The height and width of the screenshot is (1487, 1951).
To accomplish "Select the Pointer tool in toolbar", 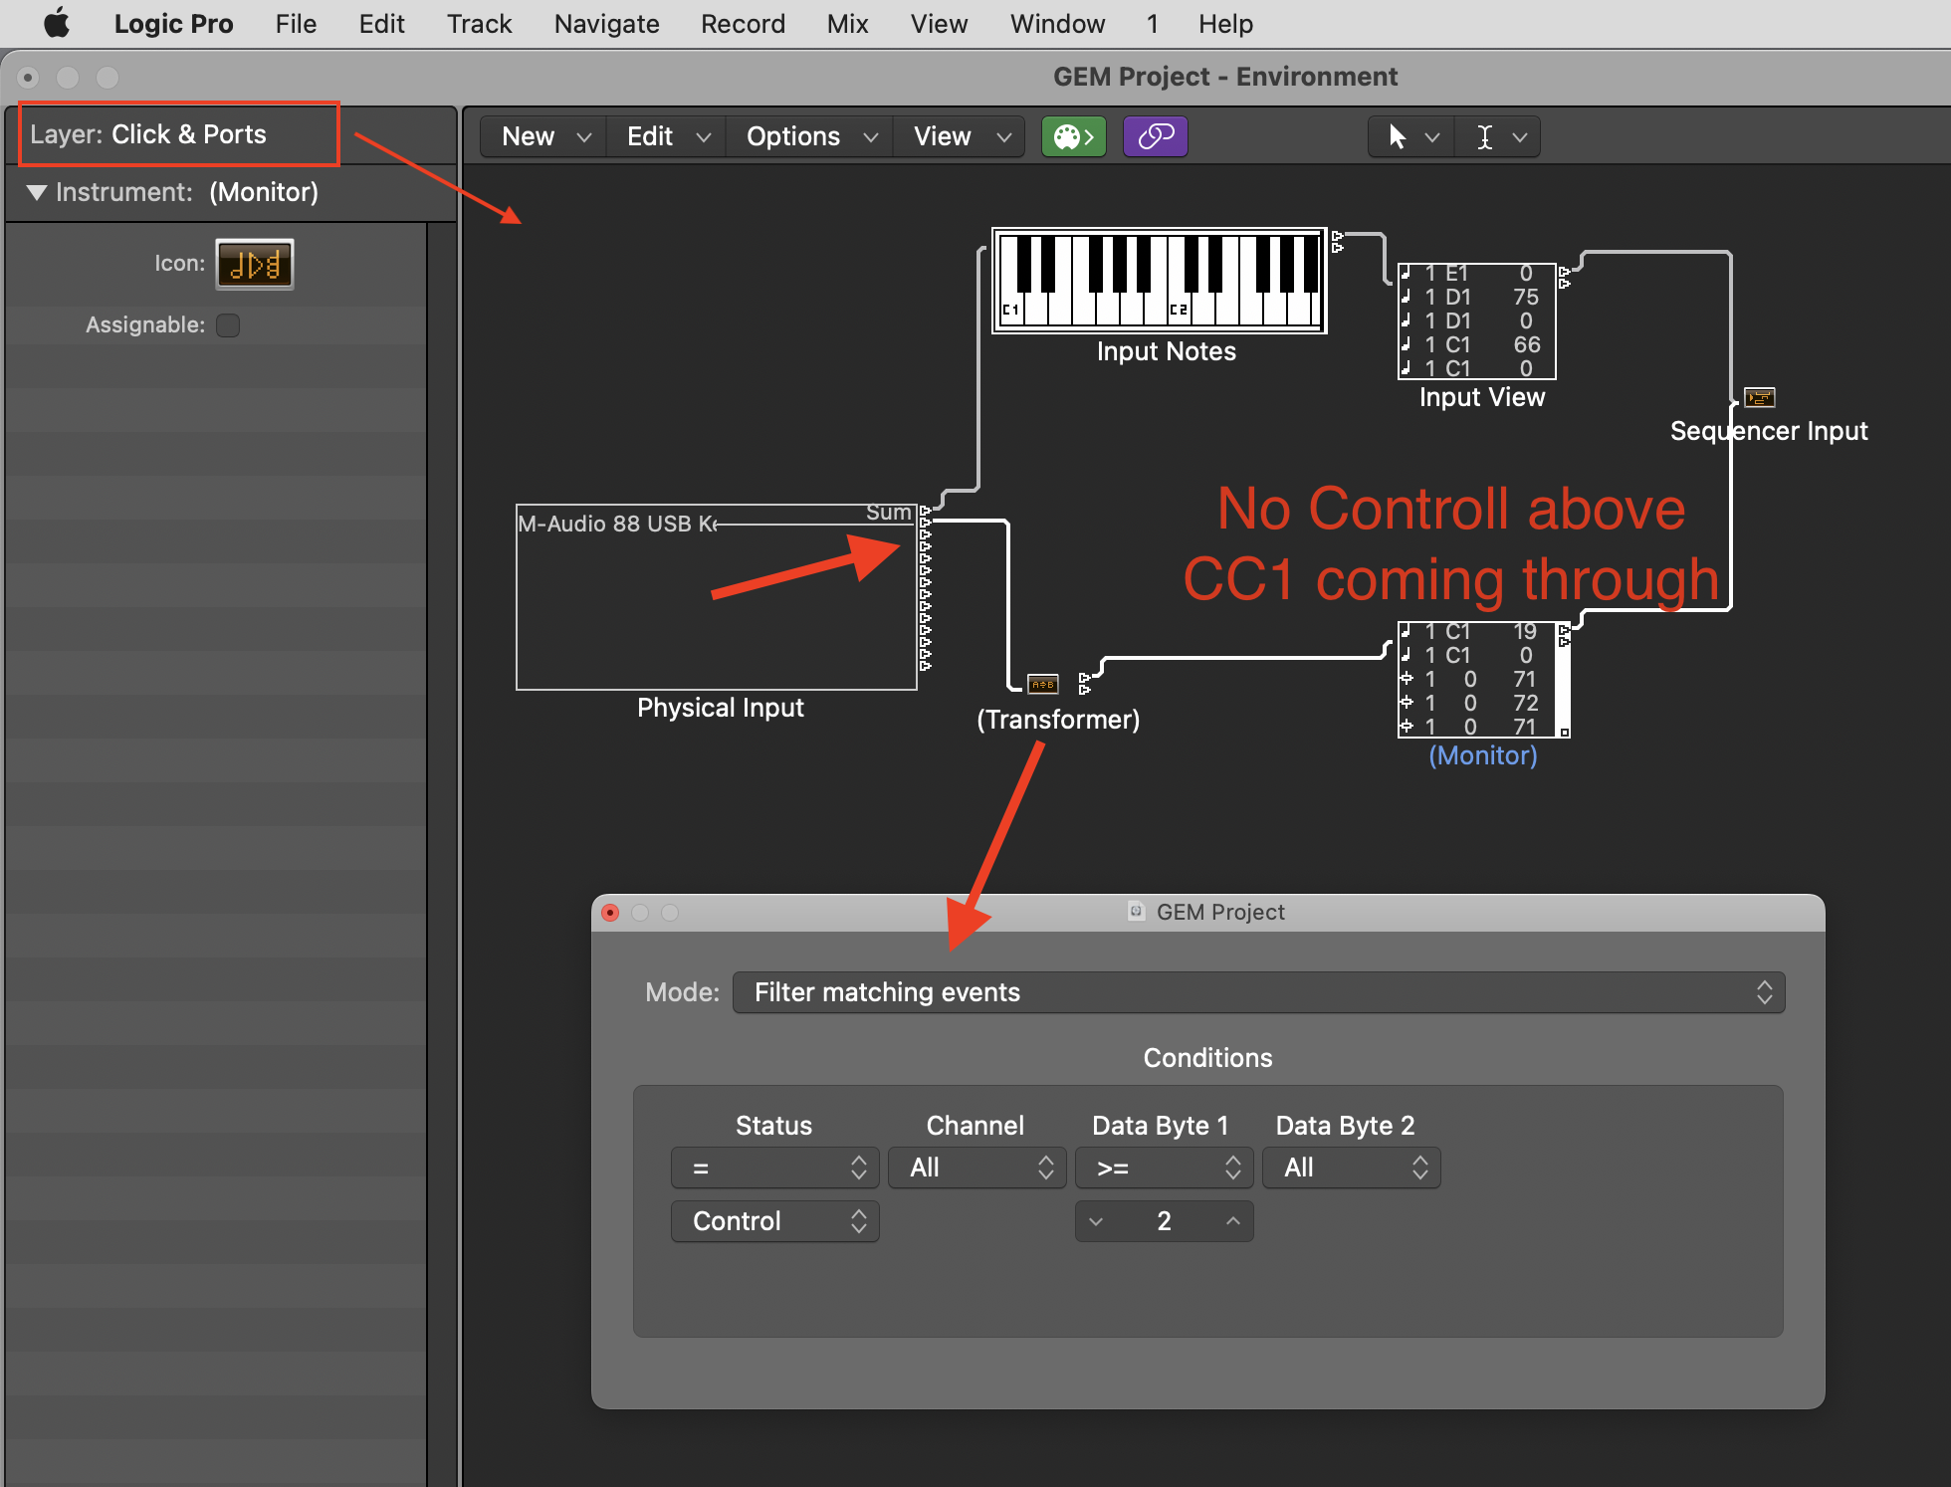I will [1397, 136].
